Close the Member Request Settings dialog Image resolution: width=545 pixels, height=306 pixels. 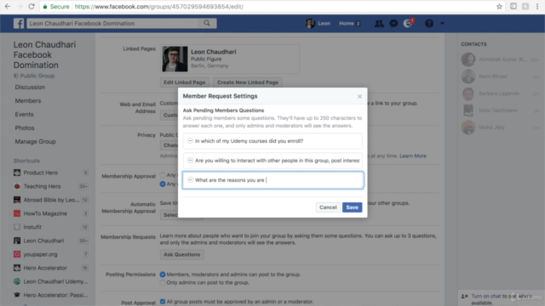click(x=359, y=96)
